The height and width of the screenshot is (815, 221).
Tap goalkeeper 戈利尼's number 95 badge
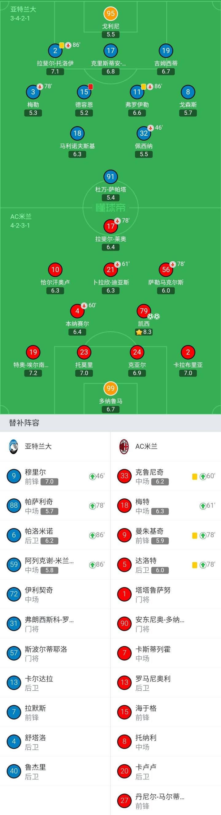110,13
